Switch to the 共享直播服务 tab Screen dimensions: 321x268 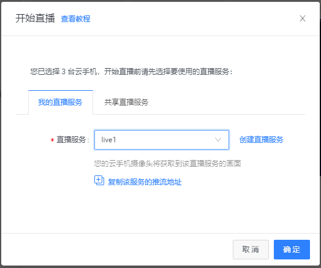(126, 102)
